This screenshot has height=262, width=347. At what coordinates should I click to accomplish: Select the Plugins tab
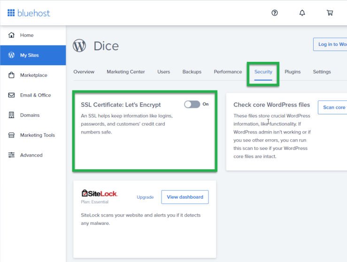(x=293, y=72)
